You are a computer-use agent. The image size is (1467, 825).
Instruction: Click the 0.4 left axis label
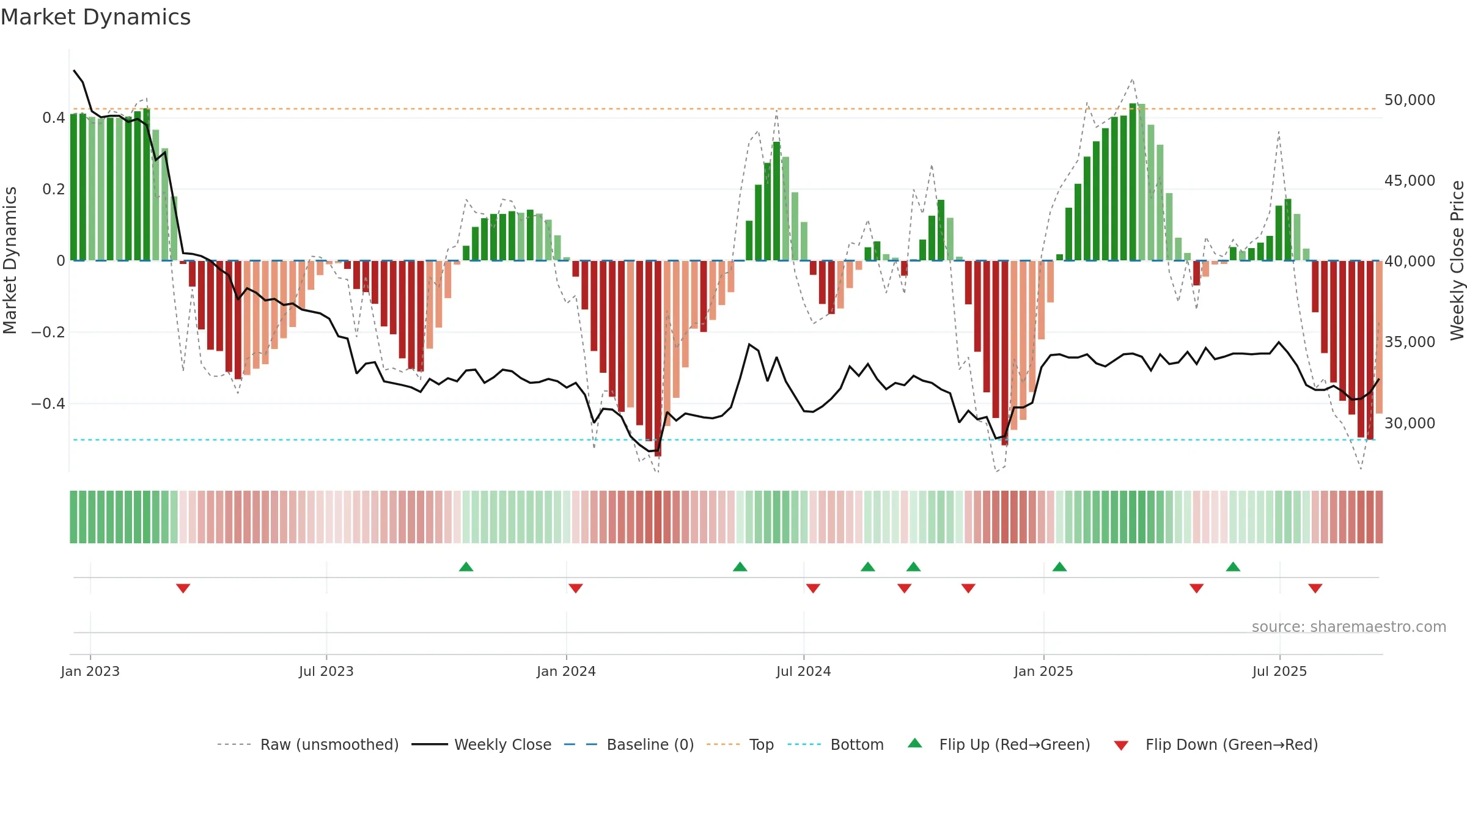(54, 117)
